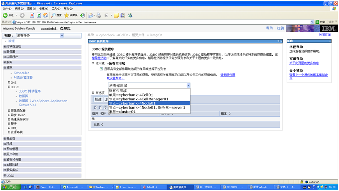This screenshot has width=339, height=191.
Task: Refresh the page using the green arrows icon
Action: coord(39,15)
